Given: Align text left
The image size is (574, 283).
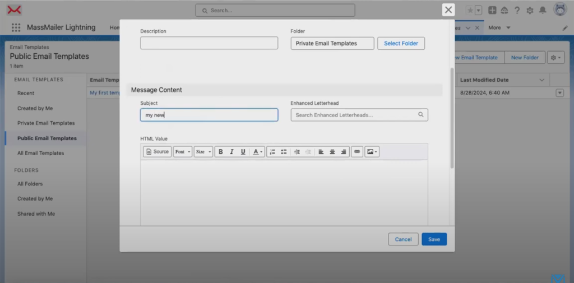Looking at the screenshot, I should (x=321, y=151).
